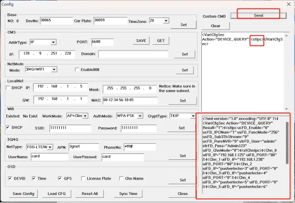Open the TimeZone dropdown
The height and width of the screenshot is (203, 295).
[x=166, y=21]
